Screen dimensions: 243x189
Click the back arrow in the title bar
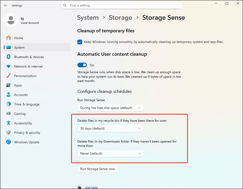5,5
